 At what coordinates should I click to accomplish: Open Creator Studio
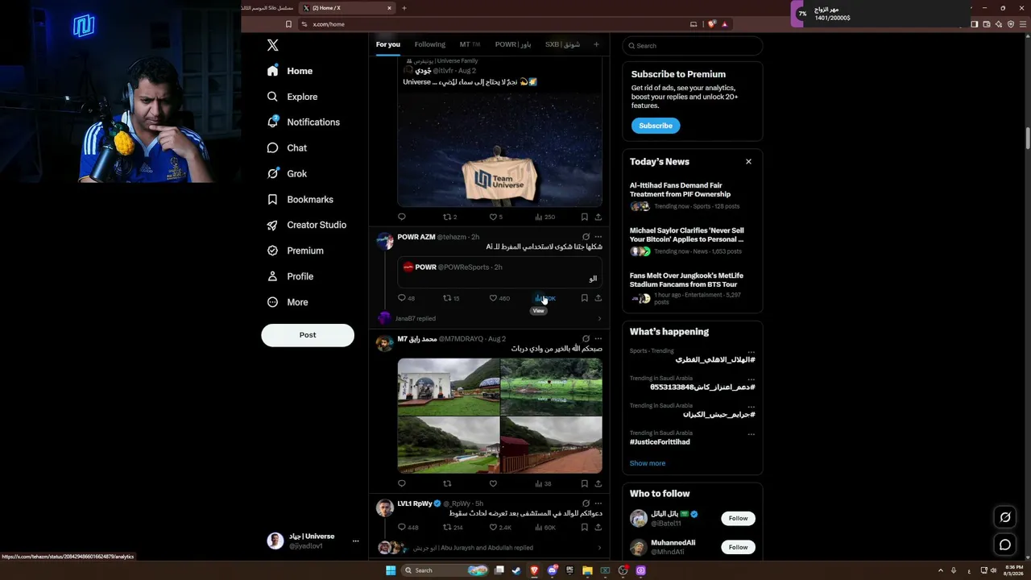pyautogui.click(x=307, y=225)
